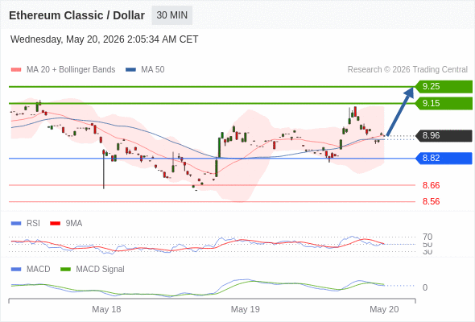The image size is (475, 322).
Task: Click the 8.56 red support label
Action: 431,201
